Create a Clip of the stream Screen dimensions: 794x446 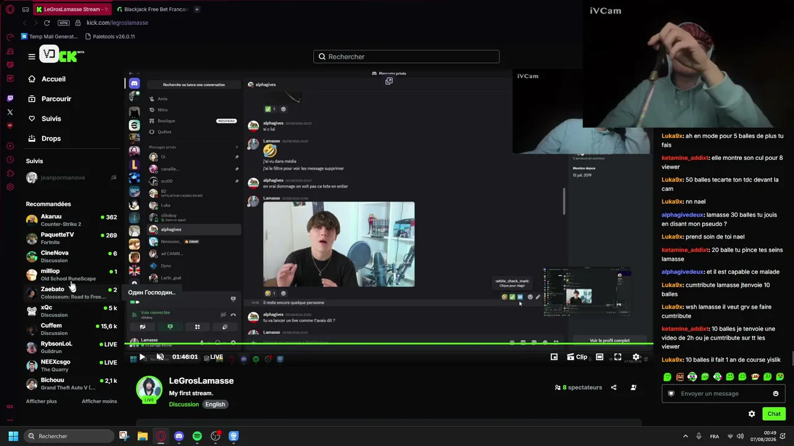(x=578, y=357)
